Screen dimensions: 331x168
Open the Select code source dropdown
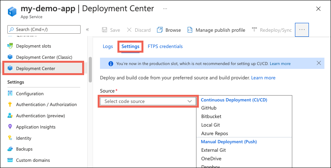click(148, 101)
